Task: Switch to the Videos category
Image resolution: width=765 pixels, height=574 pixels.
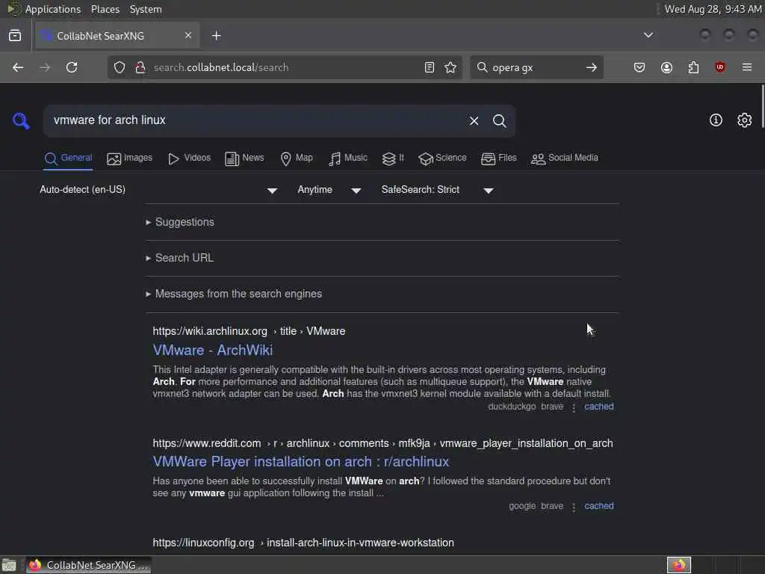Action: [x=189, y=158]
